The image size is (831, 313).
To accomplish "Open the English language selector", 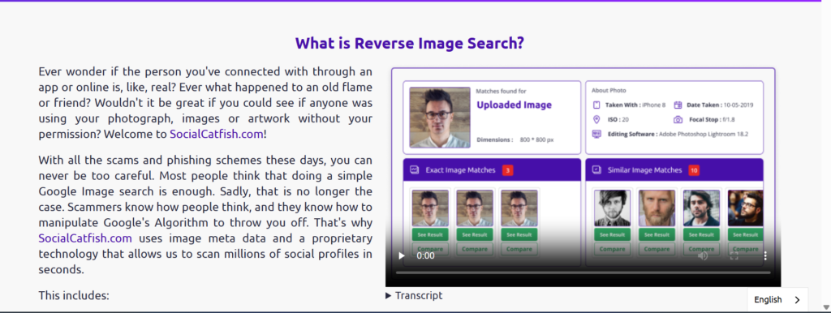I will [777, 300].
